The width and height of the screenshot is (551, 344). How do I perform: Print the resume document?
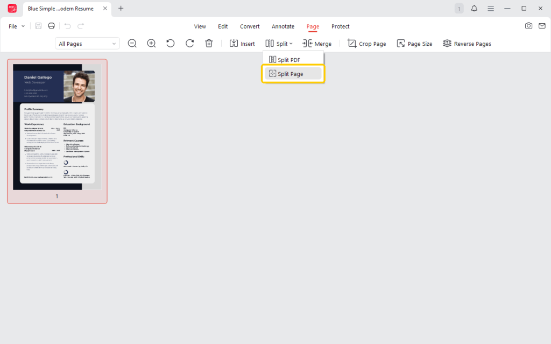coord(51,25)
